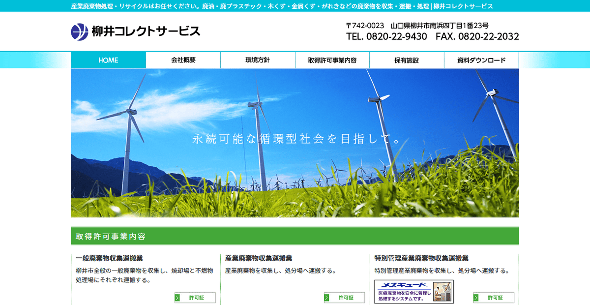This screenshot has width=590, height=305.
Task: Switch to the 会社概要 tab
Action: tap(182, 60)
